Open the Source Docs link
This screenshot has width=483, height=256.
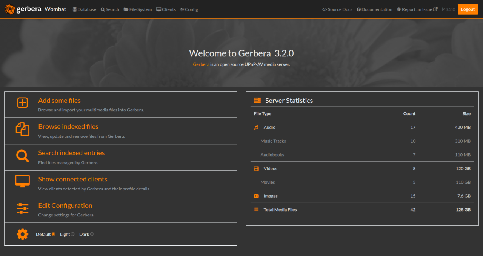pos(337,9)
